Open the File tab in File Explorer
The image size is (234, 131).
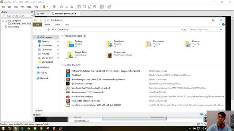click(x=37, y=24)
